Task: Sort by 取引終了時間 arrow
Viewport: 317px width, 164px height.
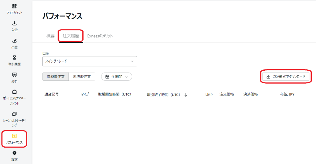Action: tap(186, 95)
